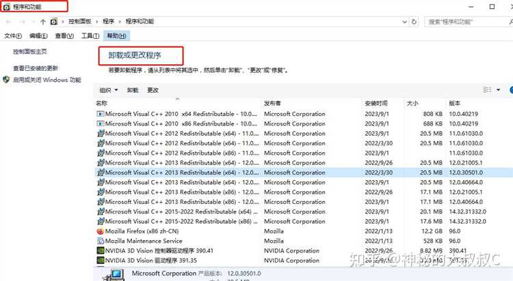Click the search magnifier icon
The height and width of the screenshot is (281, 513).
510,22
